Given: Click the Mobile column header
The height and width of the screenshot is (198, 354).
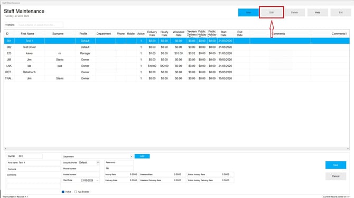Looking at the screenshot, I should point(131,34).
